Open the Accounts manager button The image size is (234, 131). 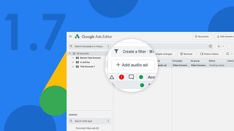[x=202, y=37]
